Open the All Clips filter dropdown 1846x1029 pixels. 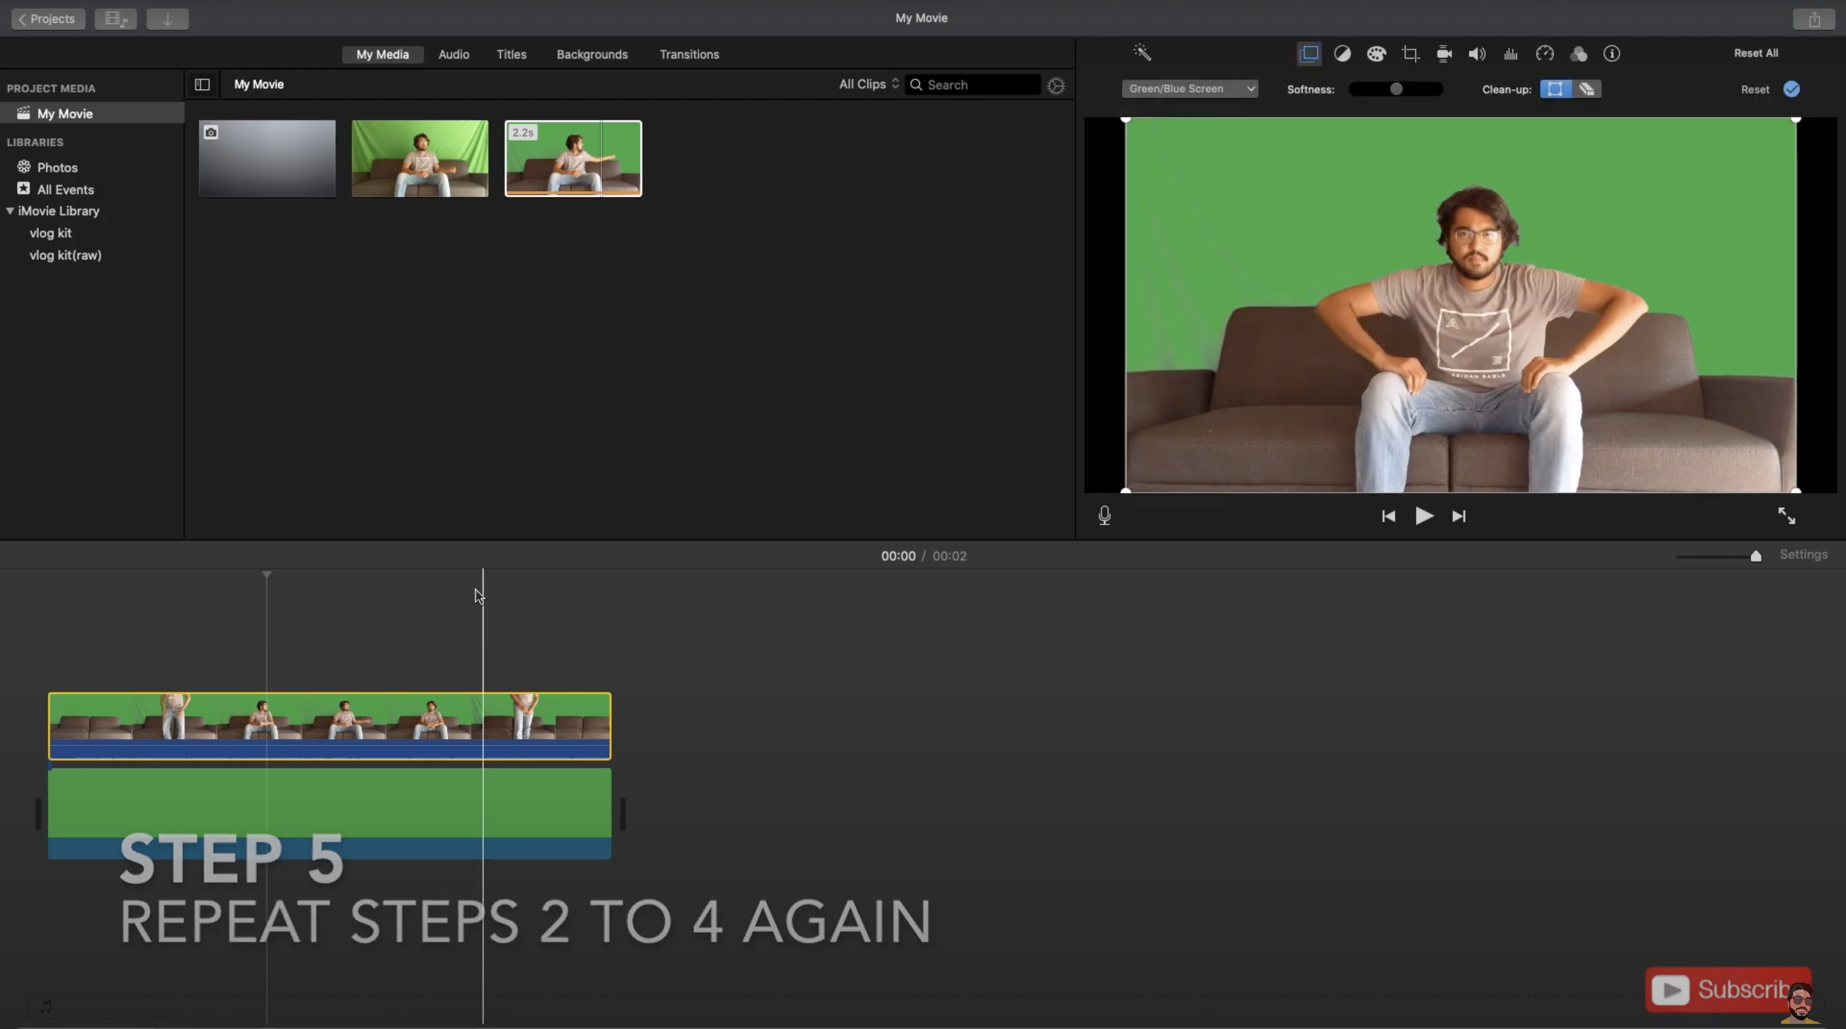(868, 84)
